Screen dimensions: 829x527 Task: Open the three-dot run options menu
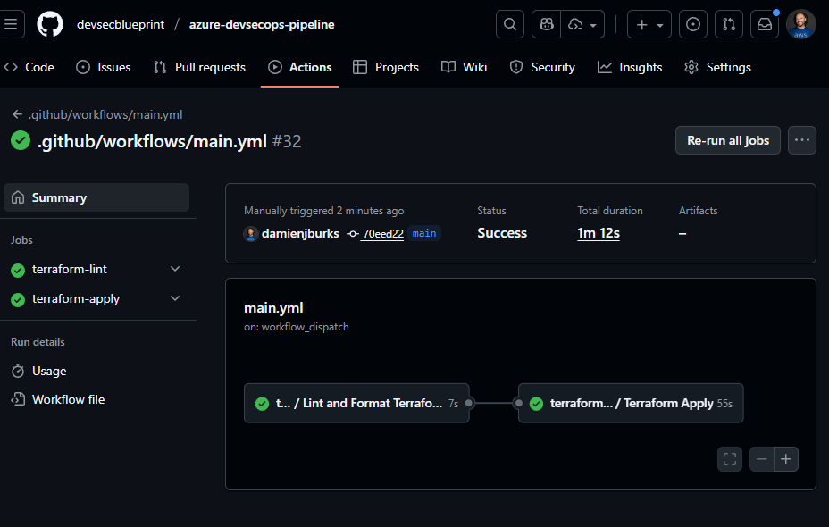pos(801,140)
